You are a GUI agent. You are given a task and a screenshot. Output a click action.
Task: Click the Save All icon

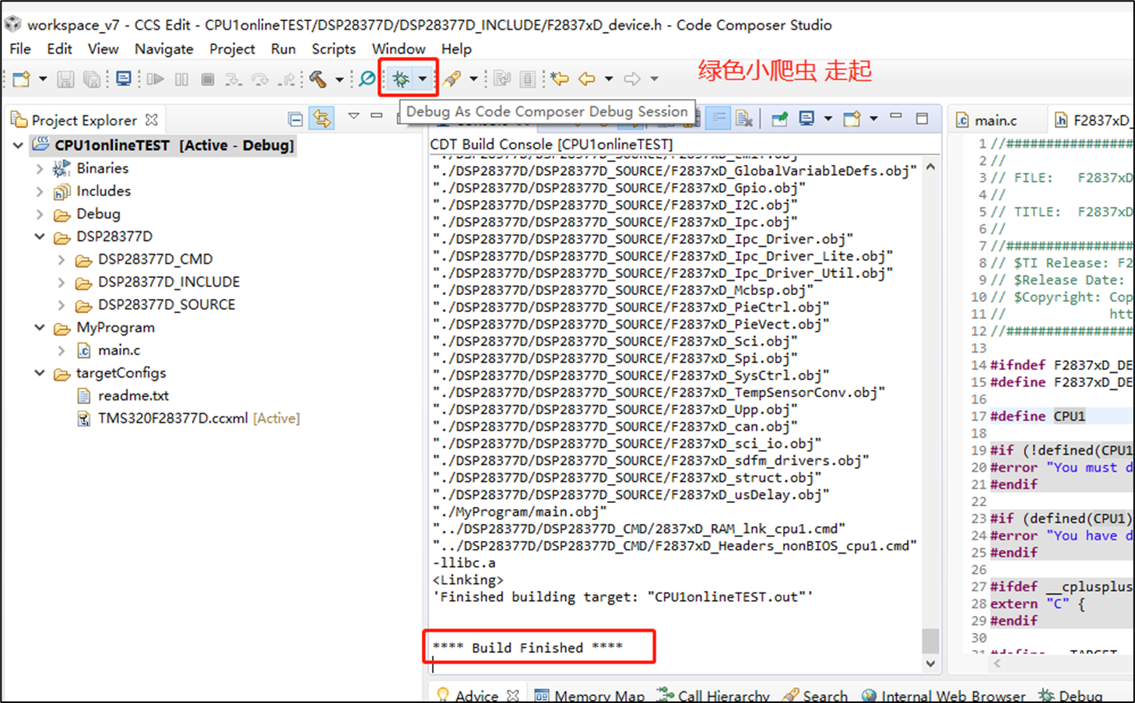pos(91,79)
